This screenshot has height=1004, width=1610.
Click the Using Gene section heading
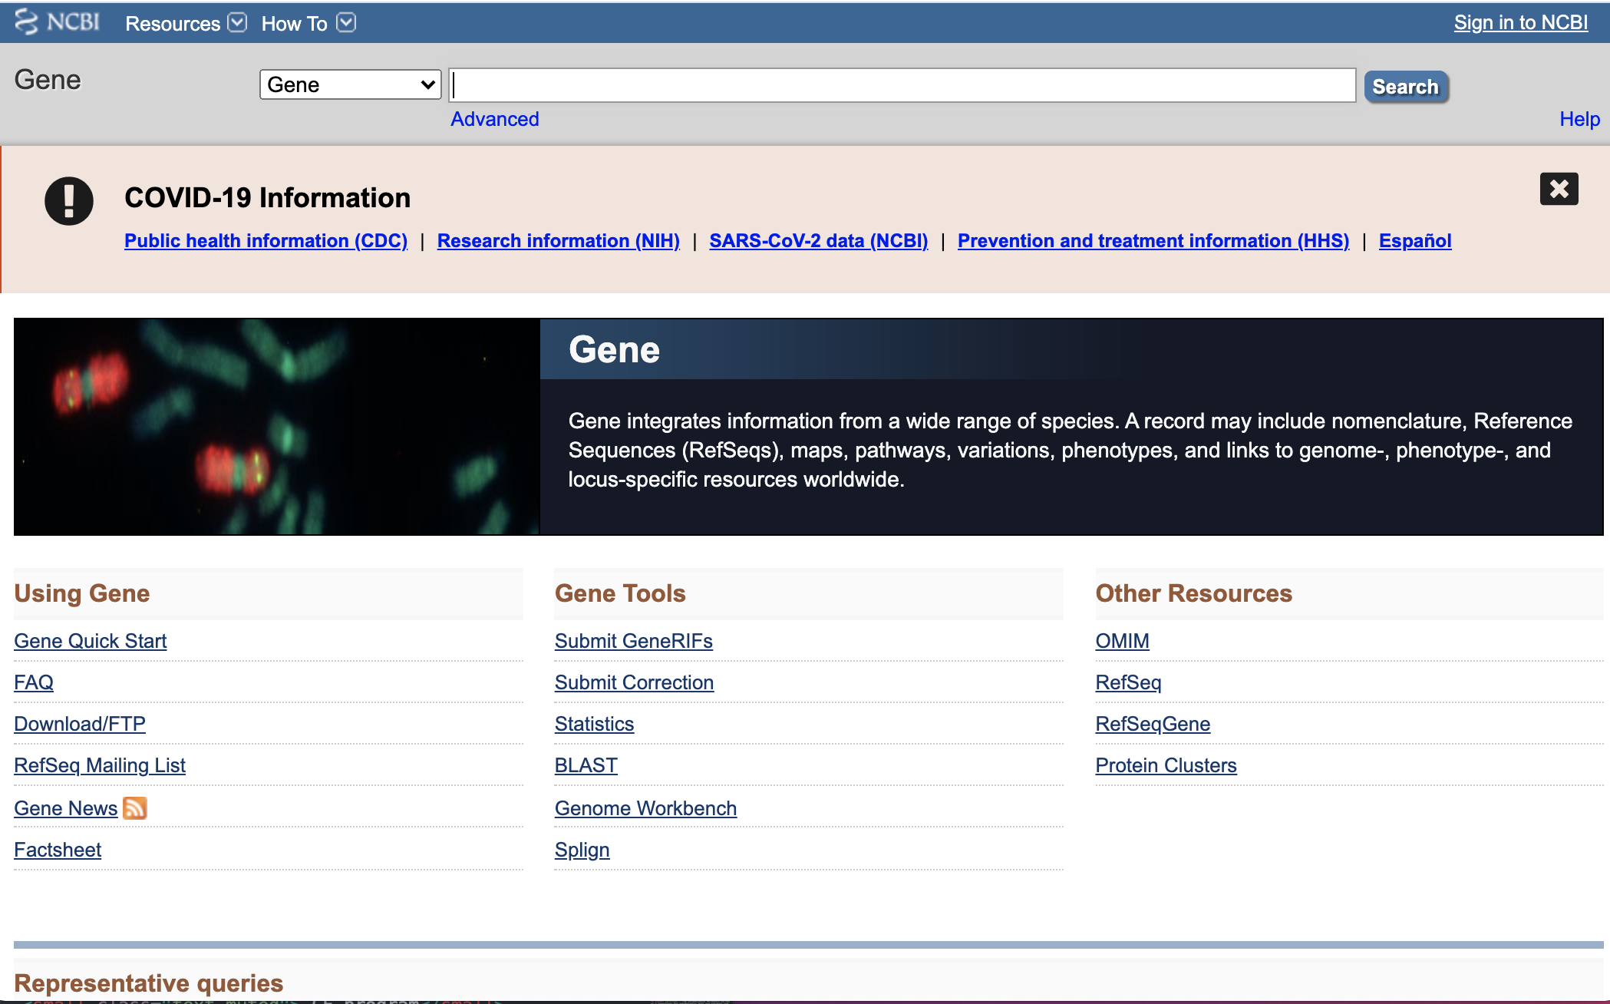coord(82,593)
